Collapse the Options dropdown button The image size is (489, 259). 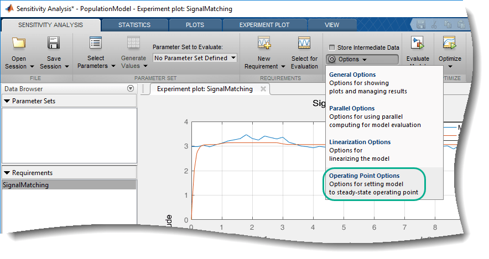tap(362, 59)
